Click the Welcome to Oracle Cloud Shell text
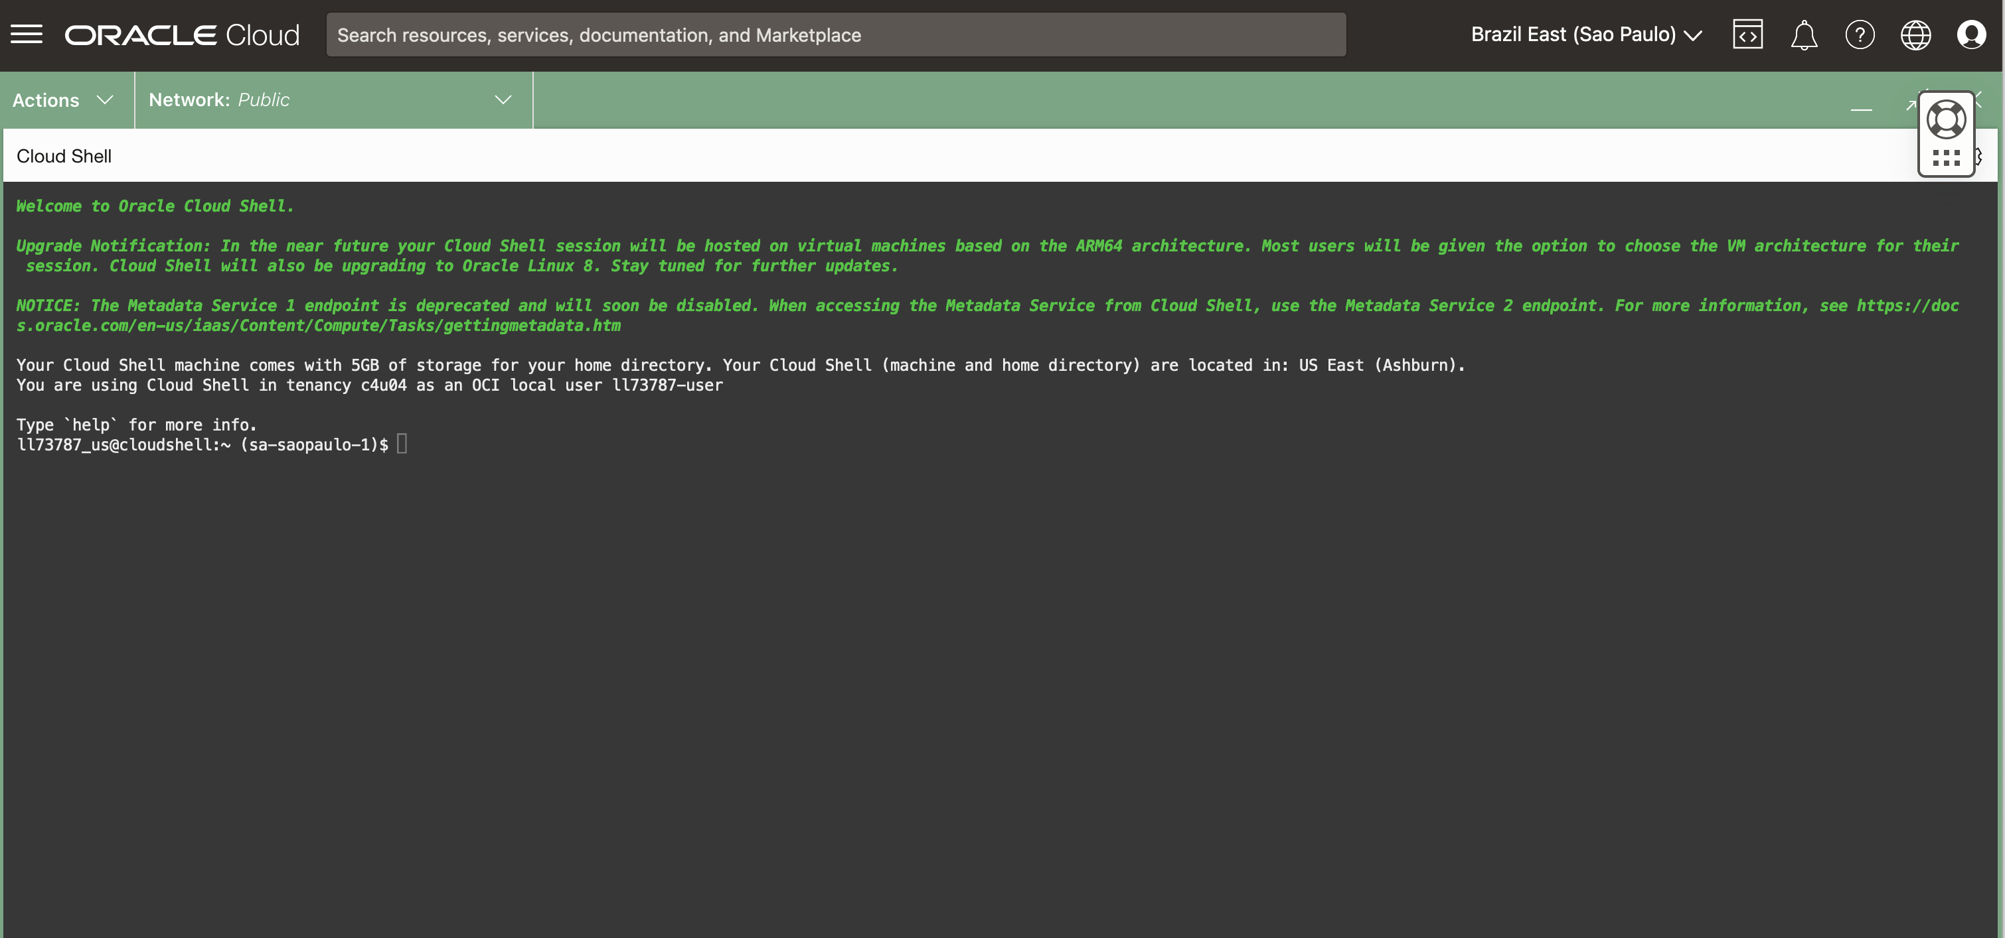The height and width of the screenshot is (938, 2005). pyautogui.click(x=155, y=206)
